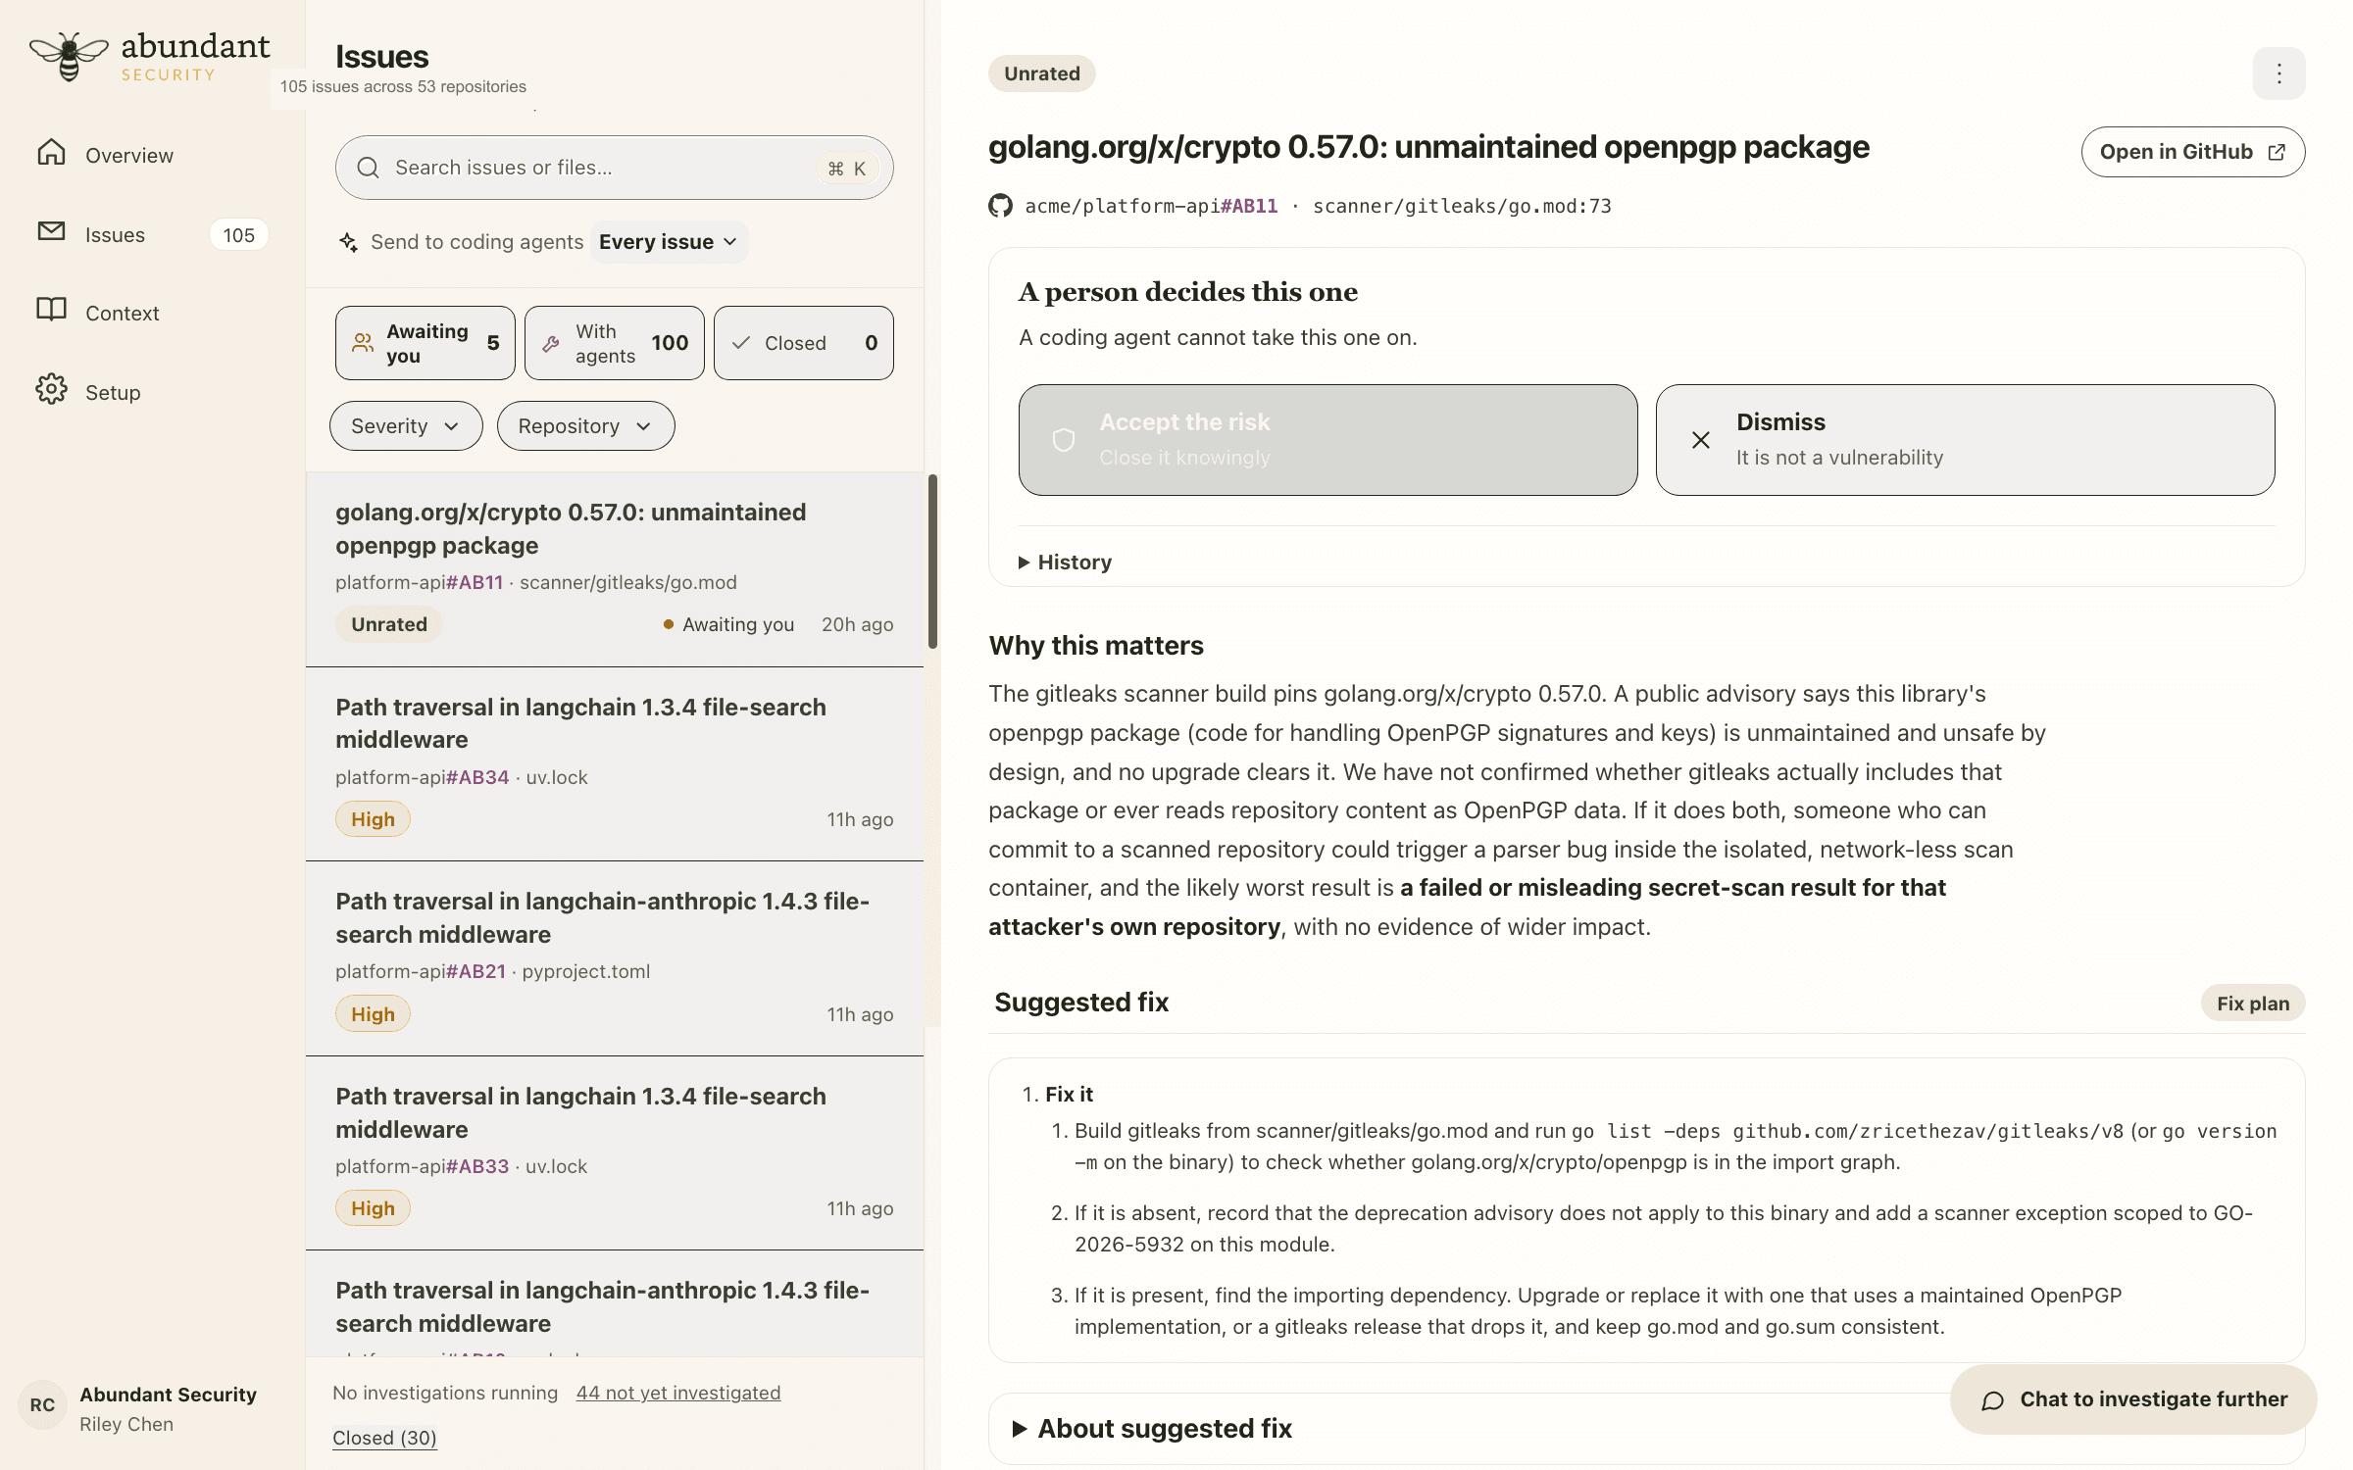
Task: Click the Context book icon
Action: click(51, 310)
